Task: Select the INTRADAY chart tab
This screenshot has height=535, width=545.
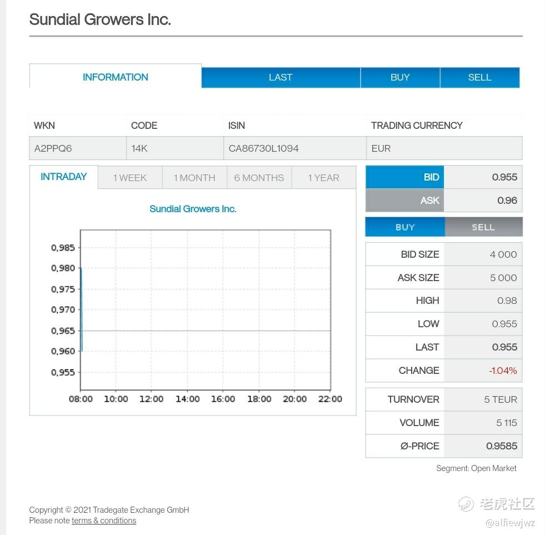Action: coord(63,177)
